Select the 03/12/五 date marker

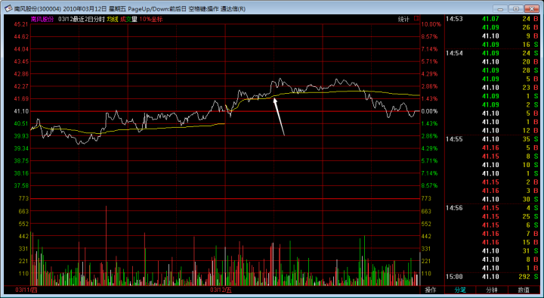click(221, 290)
